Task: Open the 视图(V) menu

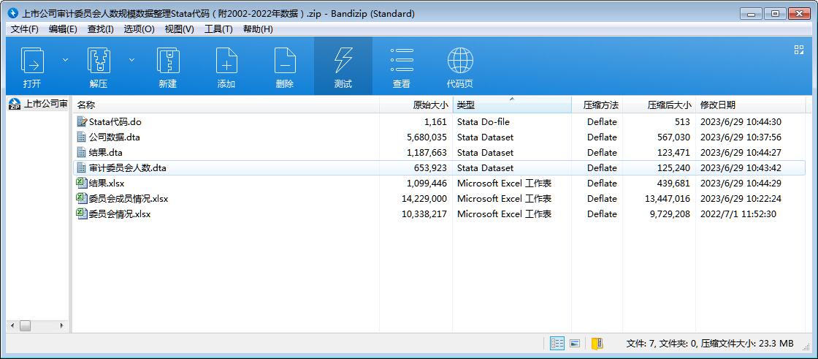Action: click(179, 29)
